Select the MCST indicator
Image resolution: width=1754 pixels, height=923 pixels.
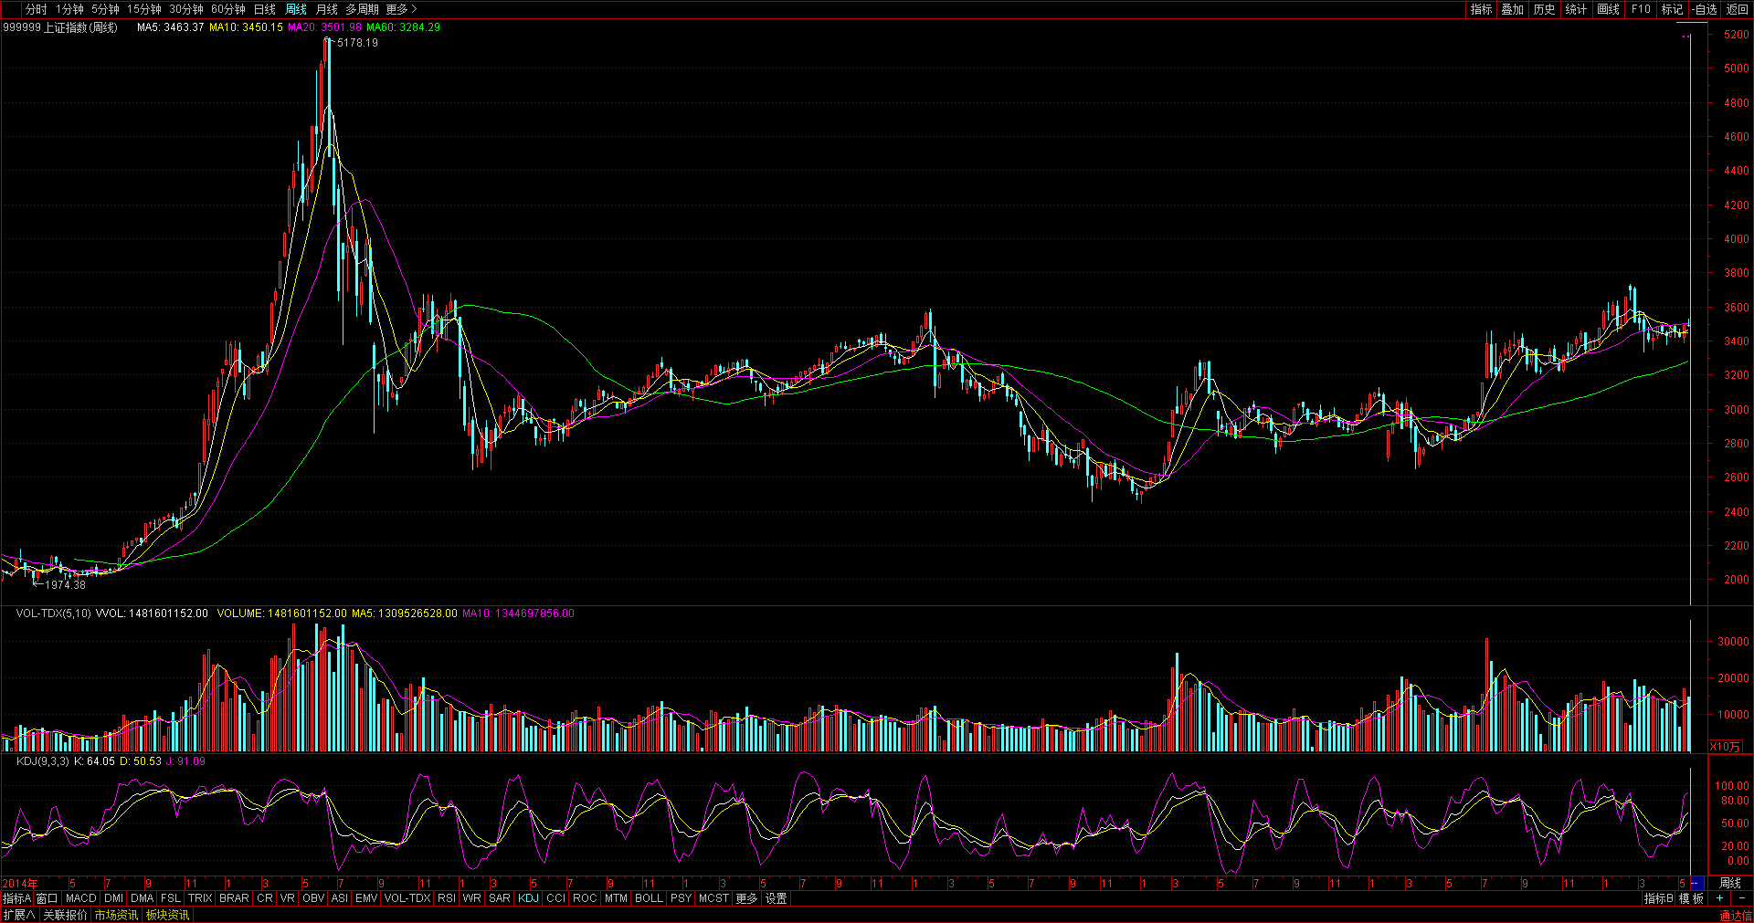coord(713,898)
